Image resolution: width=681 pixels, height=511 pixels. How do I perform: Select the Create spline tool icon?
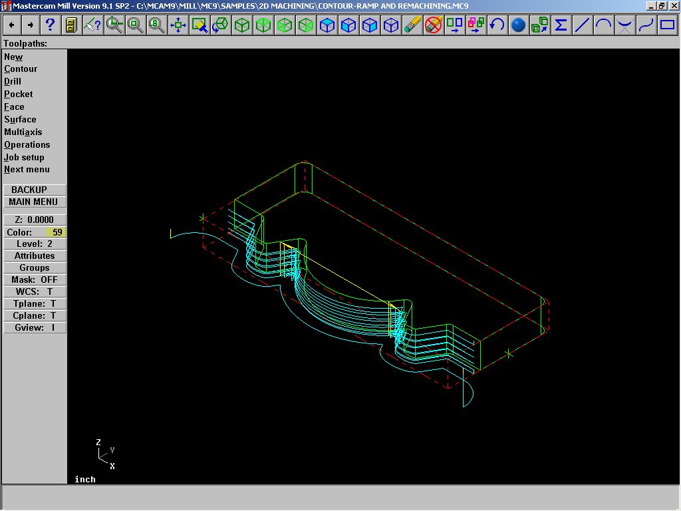646,25
